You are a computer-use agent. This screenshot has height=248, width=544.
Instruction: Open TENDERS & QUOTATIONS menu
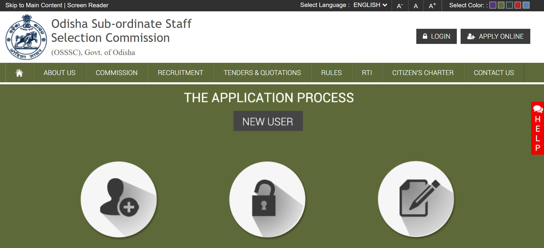click(x=262, y=73)
